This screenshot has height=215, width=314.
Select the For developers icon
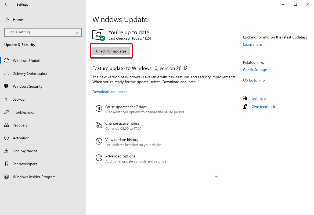pyautogui.click(x=6, y=164)
